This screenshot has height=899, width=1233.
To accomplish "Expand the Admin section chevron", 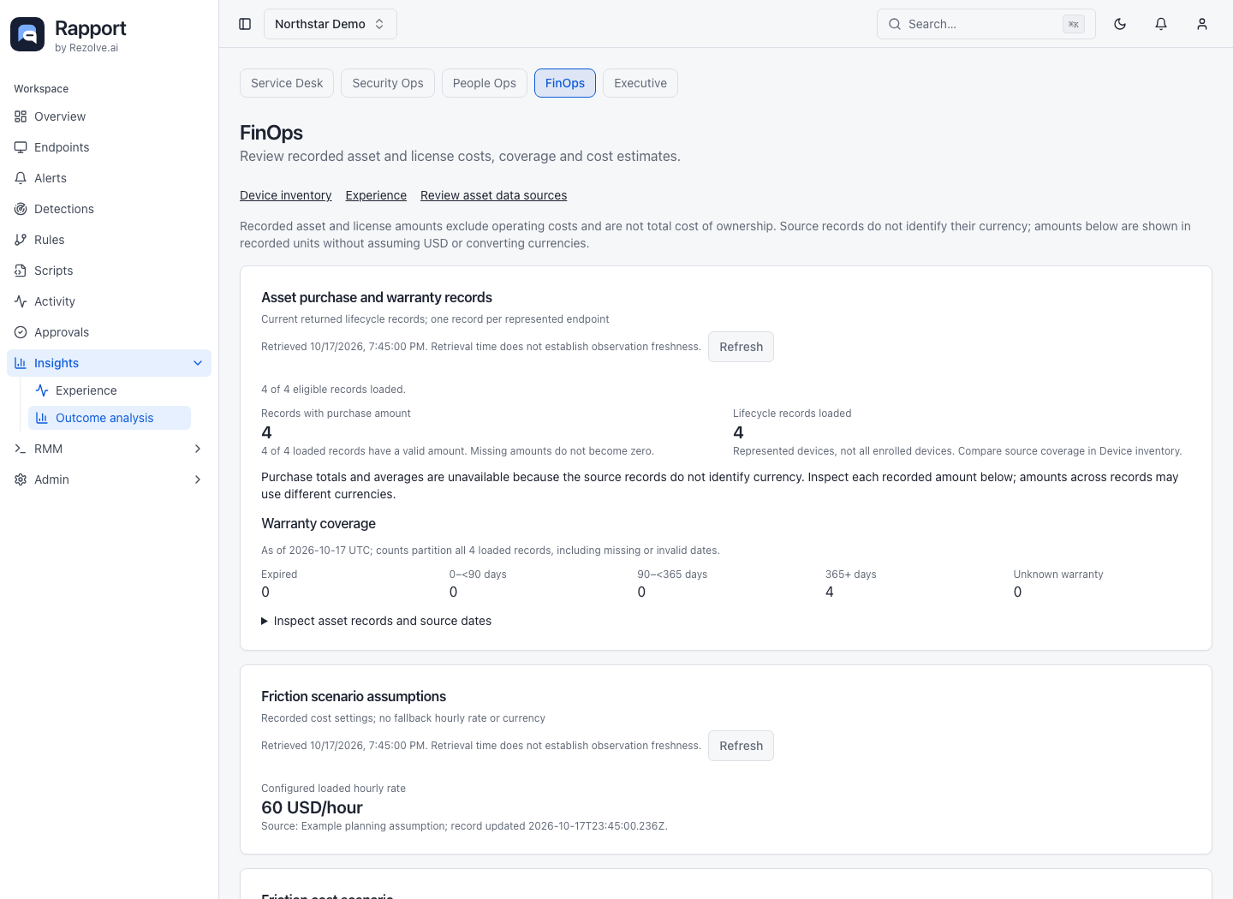I will coord(198,479).
